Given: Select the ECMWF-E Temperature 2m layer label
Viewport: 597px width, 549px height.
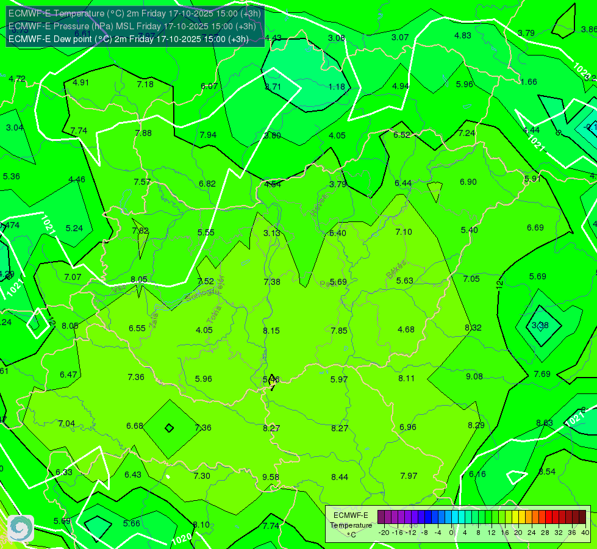Looking at the screenshot, I should pyautogui.click(x=135, y=13).
